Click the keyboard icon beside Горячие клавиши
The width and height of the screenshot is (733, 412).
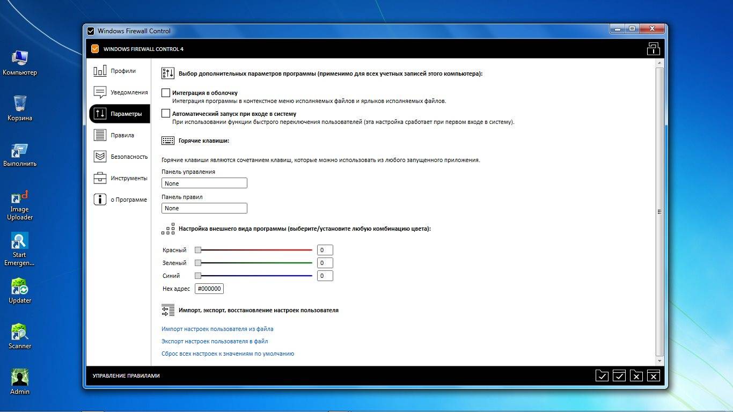(x=168, y=141)
